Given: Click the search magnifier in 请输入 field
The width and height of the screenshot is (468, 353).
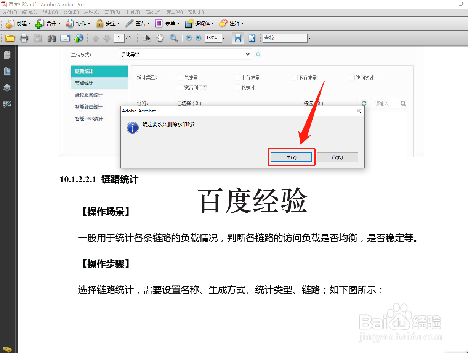Looking at the screenshot, I should [x=403, y=103].
